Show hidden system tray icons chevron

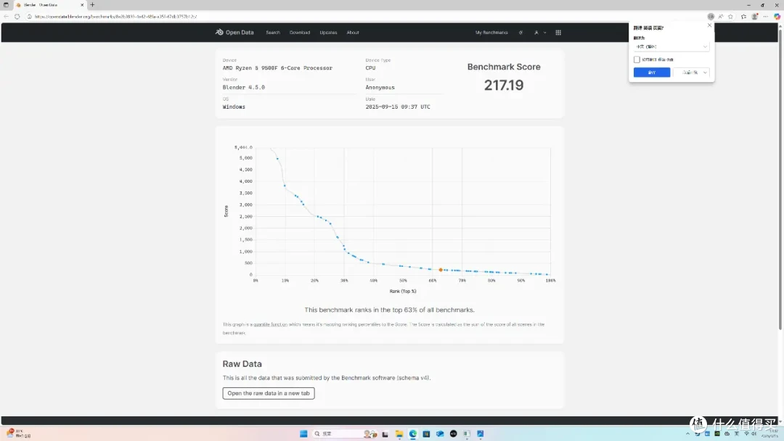tap(688, 434)
